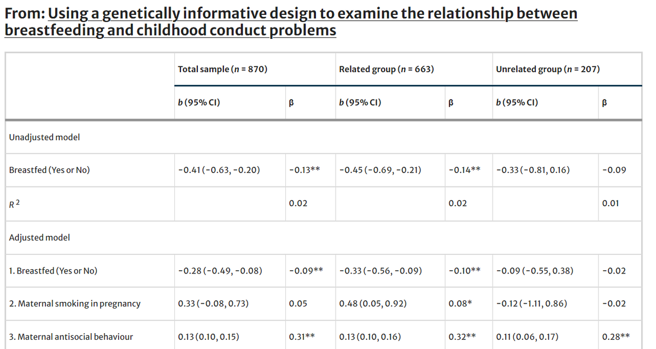
Task: Click the Adjusted model section label
Action: point(40,237)
